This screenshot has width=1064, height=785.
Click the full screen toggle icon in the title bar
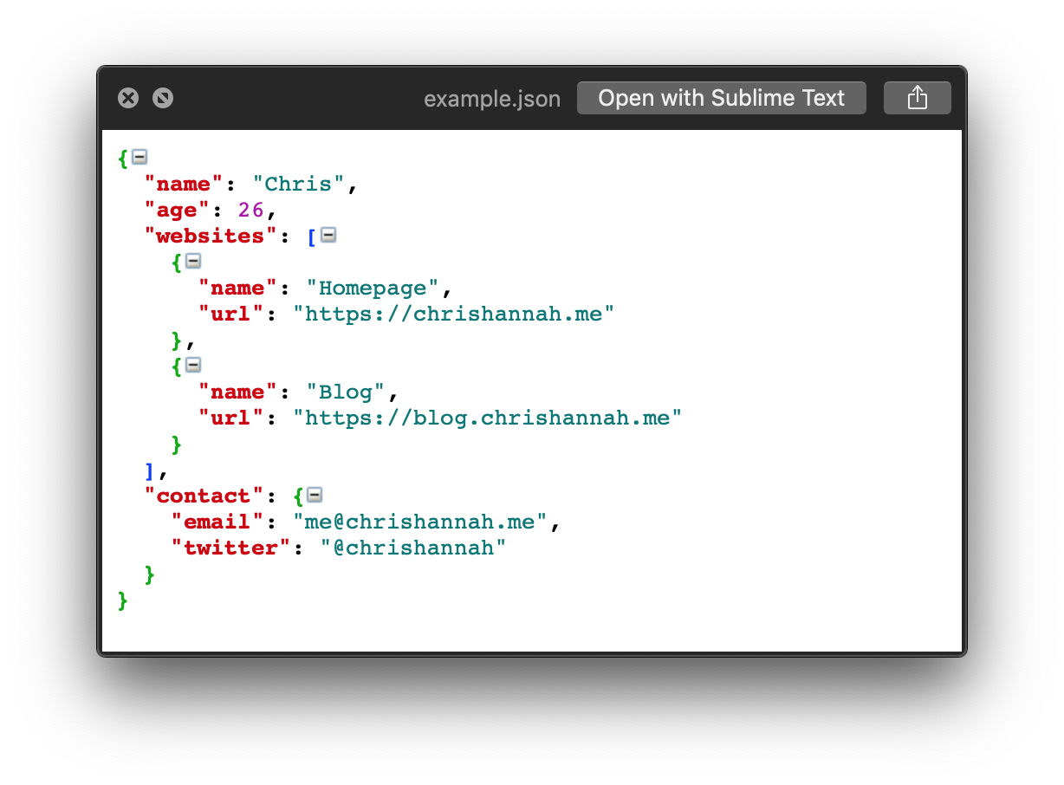tap(163, 98)
